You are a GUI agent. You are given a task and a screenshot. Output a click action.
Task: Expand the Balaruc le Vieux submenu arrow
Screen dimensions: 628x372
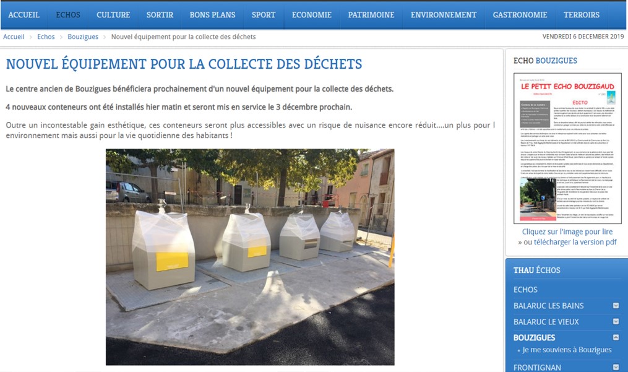pyautogui.click(x=616, y=321)
